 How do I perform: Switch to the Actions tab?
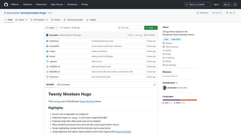tap(56, 20)
